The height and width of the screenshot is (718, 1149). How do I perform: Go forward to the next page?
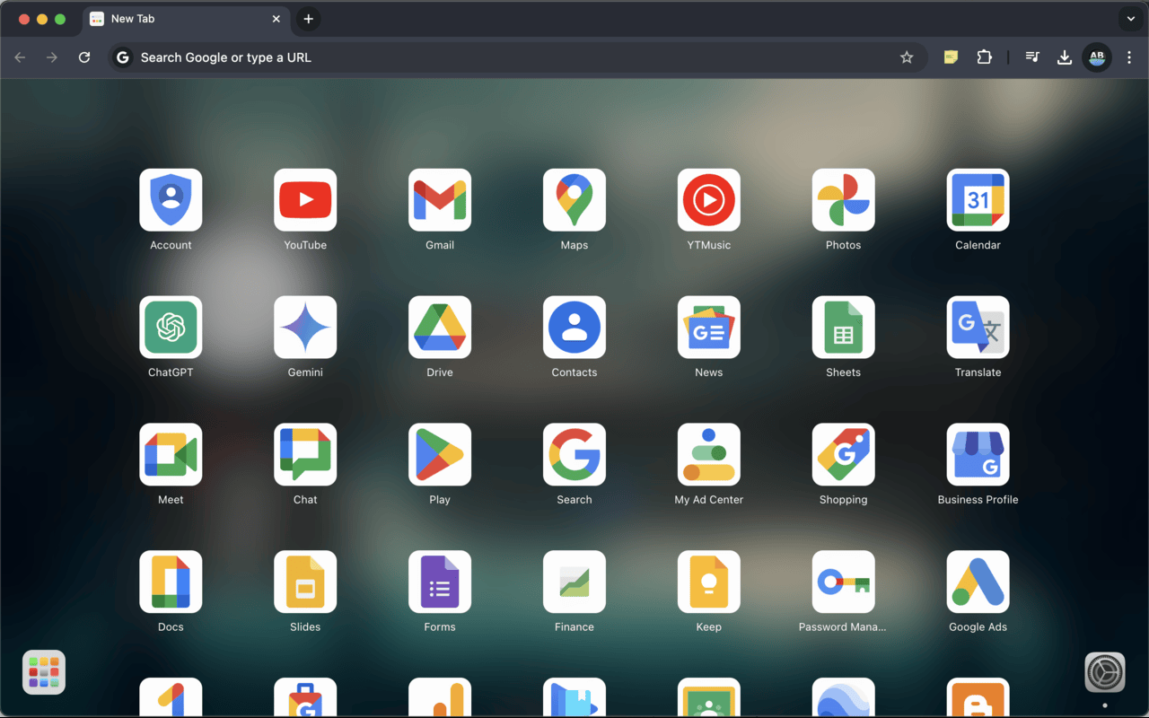tap(52, 57)
